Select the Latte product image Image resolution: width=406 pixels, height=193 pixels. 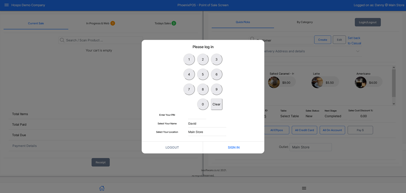click(x=317, y=82)
